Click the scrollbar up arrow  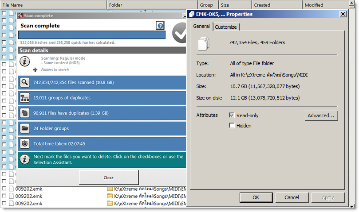(352, 3)
